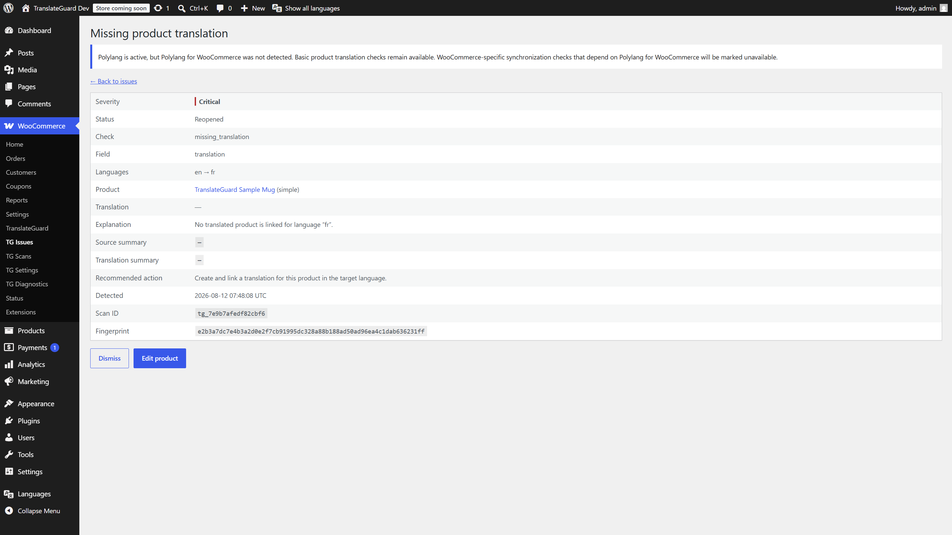Open the TranslateGuard Sample Mug product link
Screen dimensions: 952x535
(x=235, y=190)
